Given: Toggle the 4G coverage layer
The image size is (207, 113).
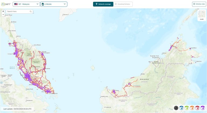Looking at the screenshot, I should pyautogui.click(x=192, y=108).
